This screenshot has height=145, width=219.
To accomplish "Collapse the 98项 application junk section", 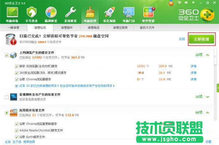I will [208, 113].
